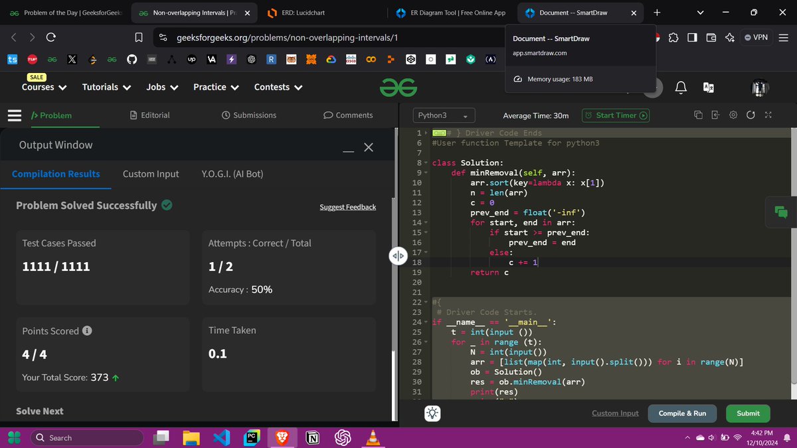The width and height of the screenshot is (797, 448).
Task: Switch to Editorial tab
Action: pos(149,115)
